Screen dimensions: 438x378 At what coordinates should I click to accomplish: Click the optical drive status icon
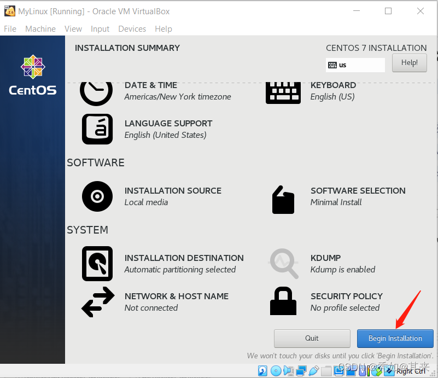(276, 371)
